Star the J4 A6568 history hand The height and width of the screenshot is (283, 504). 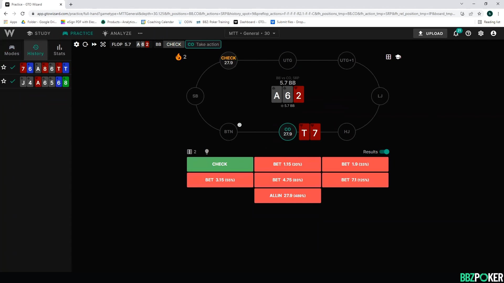[x=4, y=81]
